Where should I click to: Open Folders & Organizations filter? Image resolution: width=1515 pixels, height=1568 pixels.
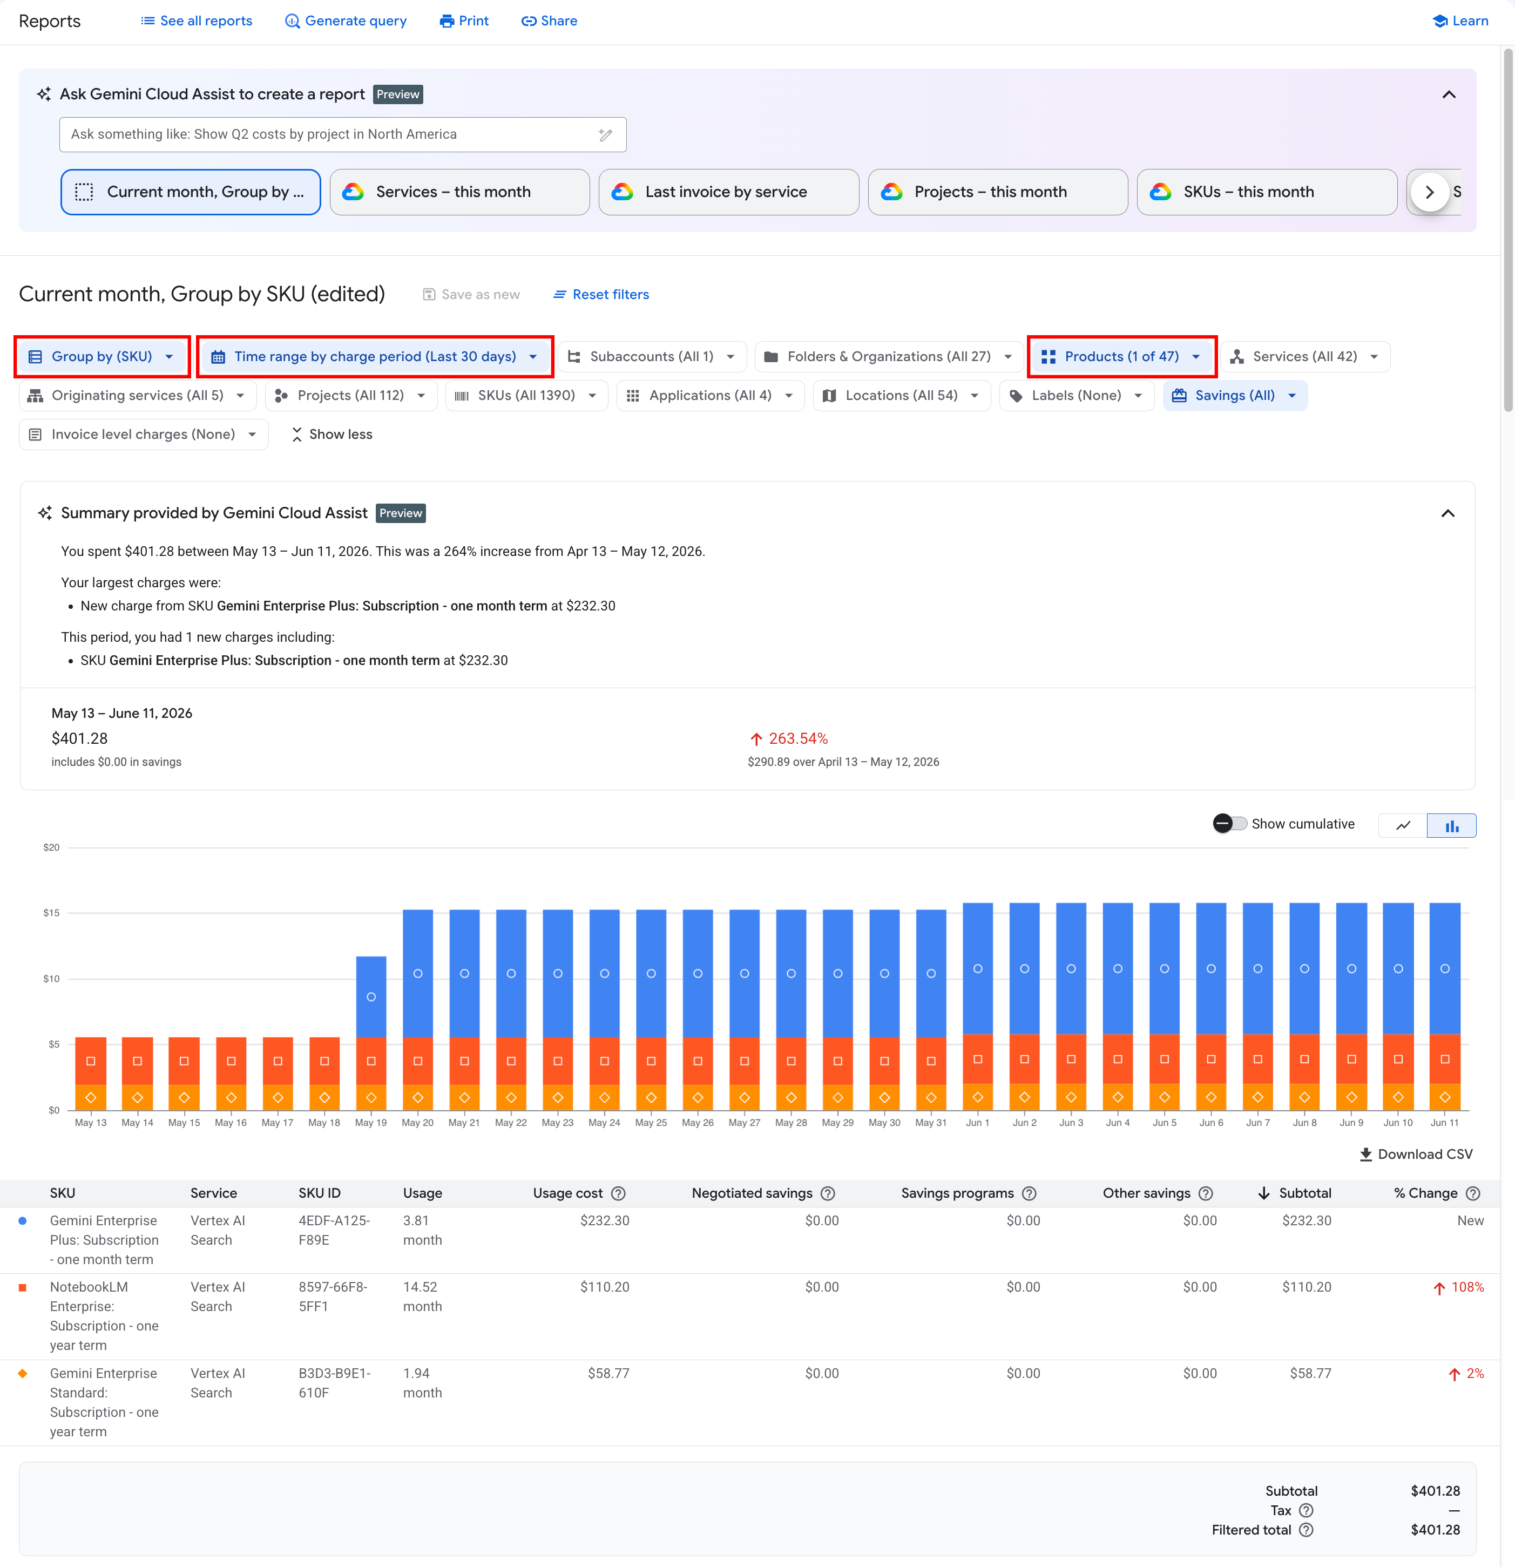coord(888,357)
